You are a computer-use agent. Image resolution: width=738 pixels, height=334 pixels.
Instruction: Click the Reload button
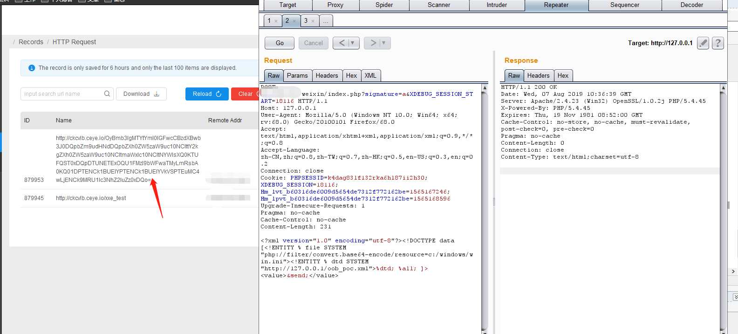pos(207,94)
